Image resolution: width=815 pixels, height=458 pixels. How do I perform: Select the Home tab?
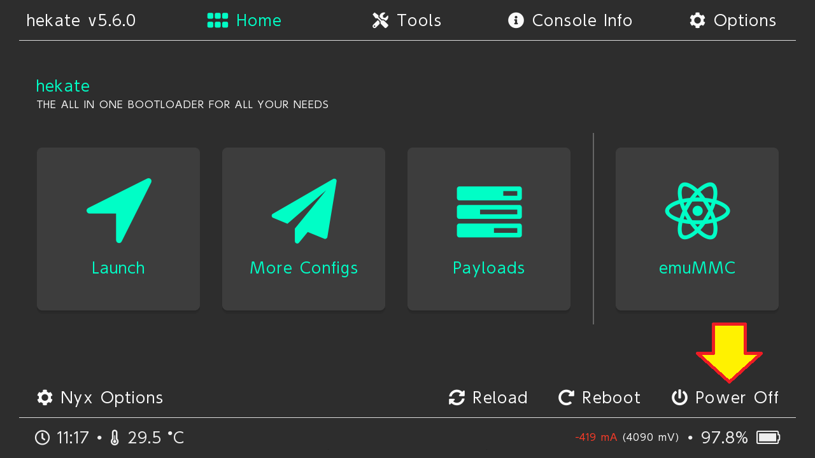point(244,20)
